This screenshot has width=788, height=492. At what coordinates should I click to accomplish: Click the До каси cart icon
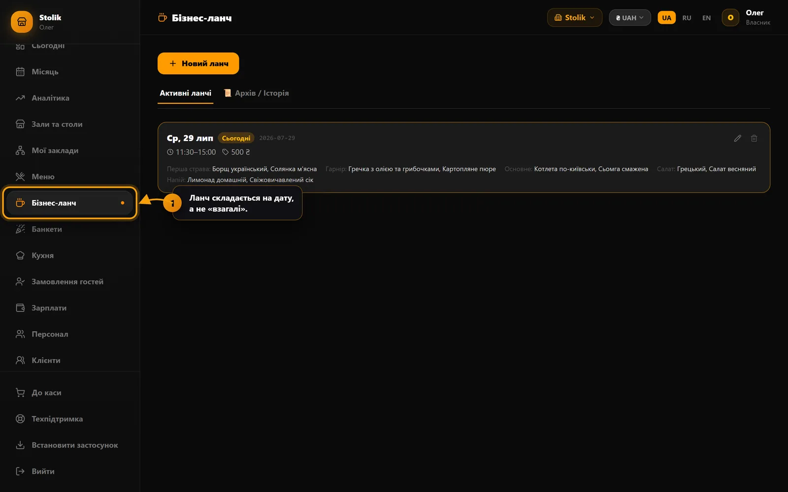(20, 393)
